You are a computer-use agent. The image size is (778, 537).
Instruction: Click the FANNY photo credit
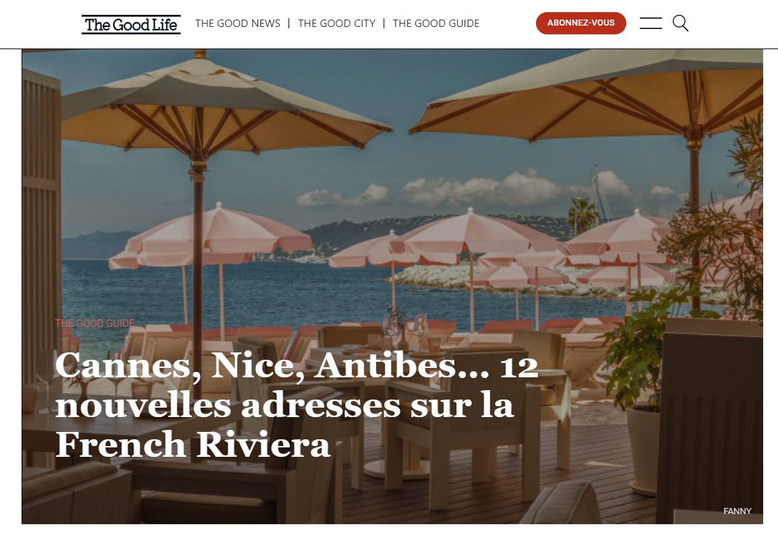click(738, 511)
